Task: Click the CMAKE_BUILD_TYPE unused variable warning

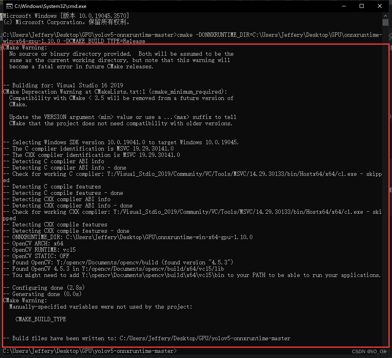Action: tap(41, 319)
